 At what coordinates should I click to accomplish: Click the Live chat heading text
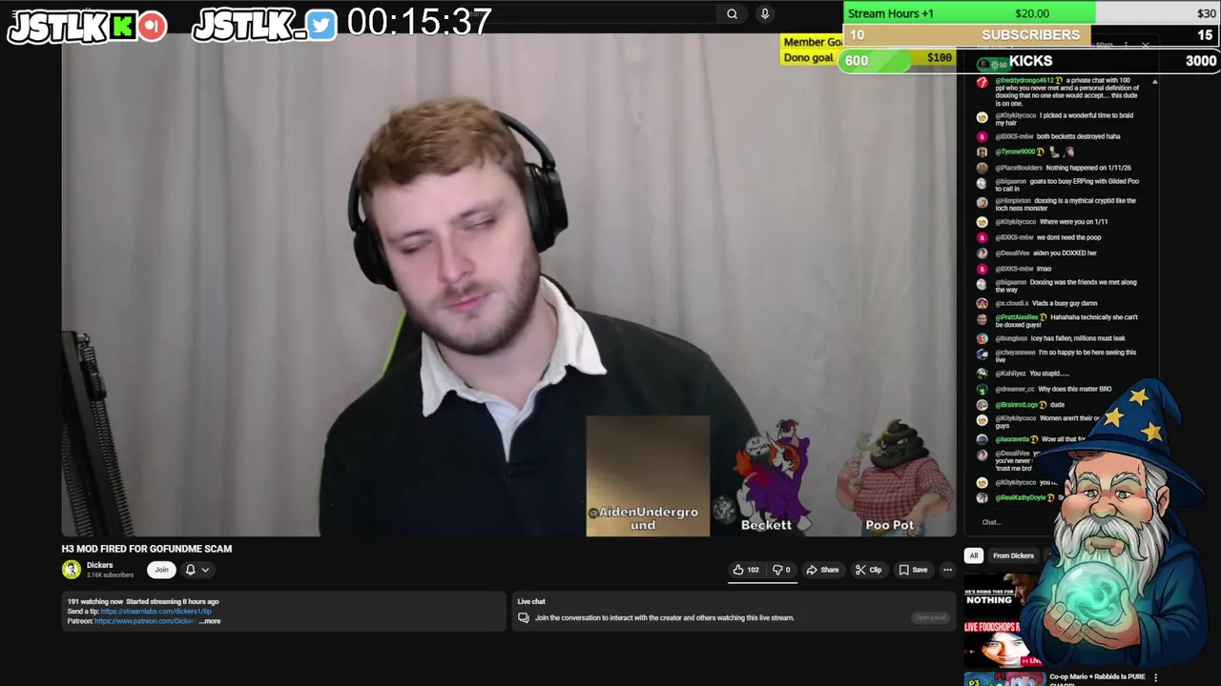(x=531, y=601)
